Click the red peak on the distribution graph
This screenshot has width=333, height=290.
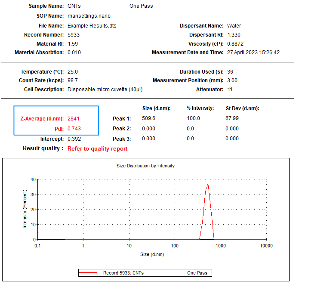coord(208,185)
